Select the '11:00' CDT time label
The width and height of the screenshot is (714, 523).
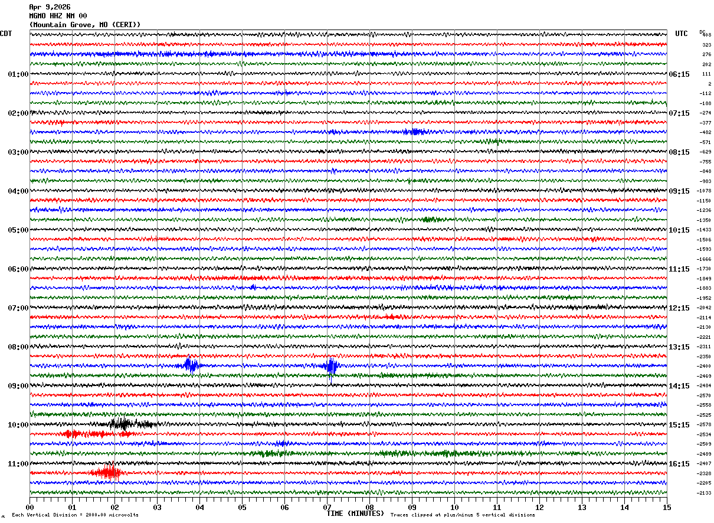pyautogui.click(x=18, y=464)
